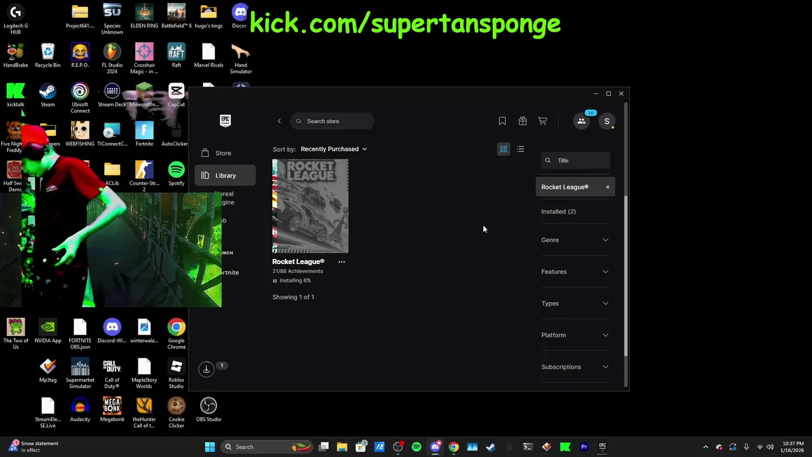Click the Epic Games logo in launcher
This screenshot has width=812, height=457.
tap(225, 121)
